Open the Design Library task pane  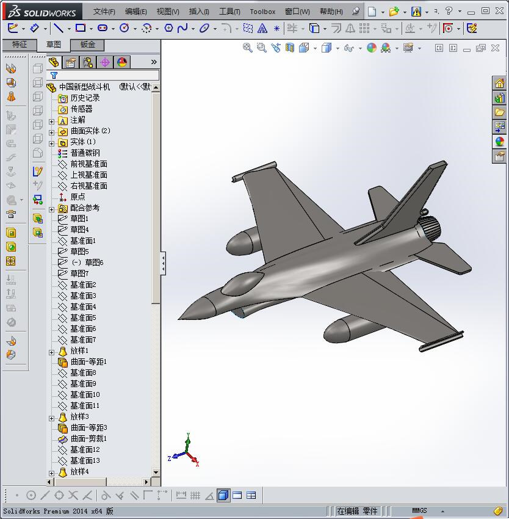point(499,98)
